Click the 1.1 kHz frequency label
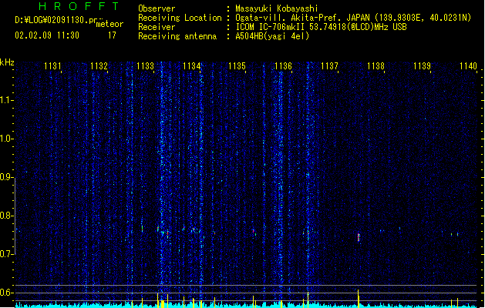 pos(6,100)
